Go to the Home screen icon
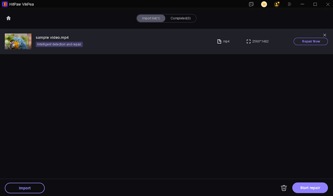Image resolution: width=333 pixels, height=196 pixels. (x=9, y=18)
